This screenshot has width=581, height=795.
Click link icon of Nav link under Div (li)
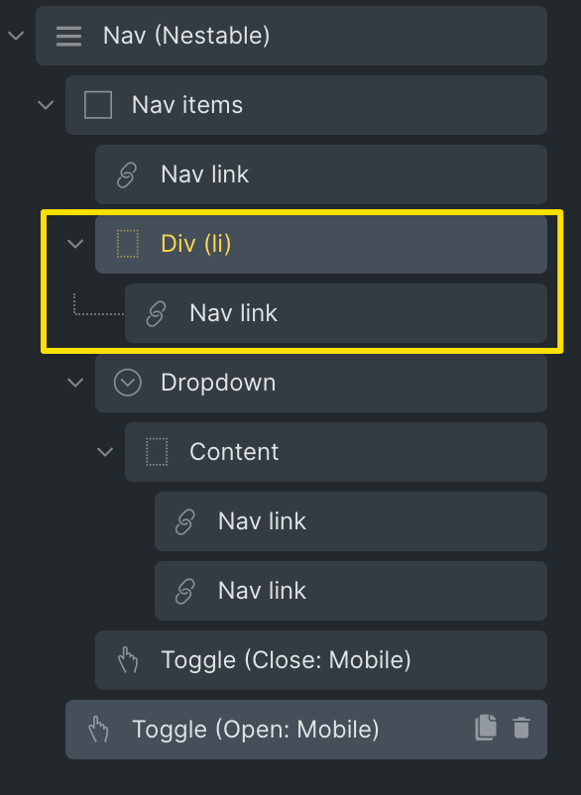[x=156, y=313]
